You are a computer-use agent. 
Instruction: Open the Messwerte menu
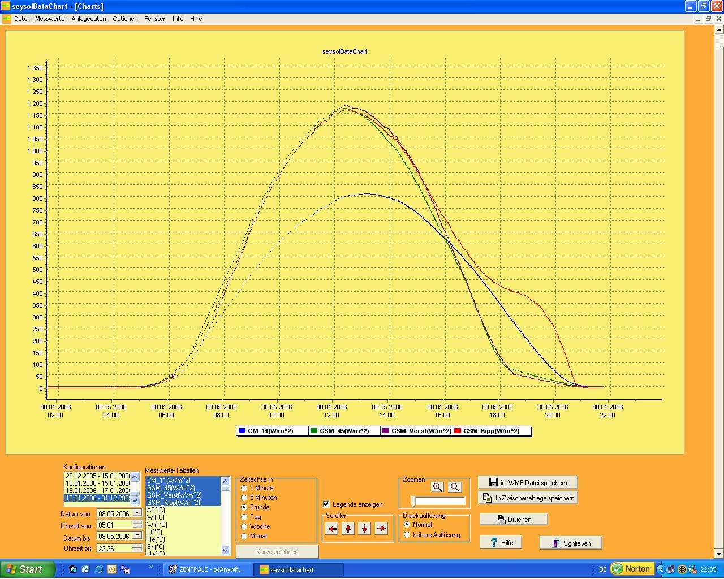click(x=50, y=19)
